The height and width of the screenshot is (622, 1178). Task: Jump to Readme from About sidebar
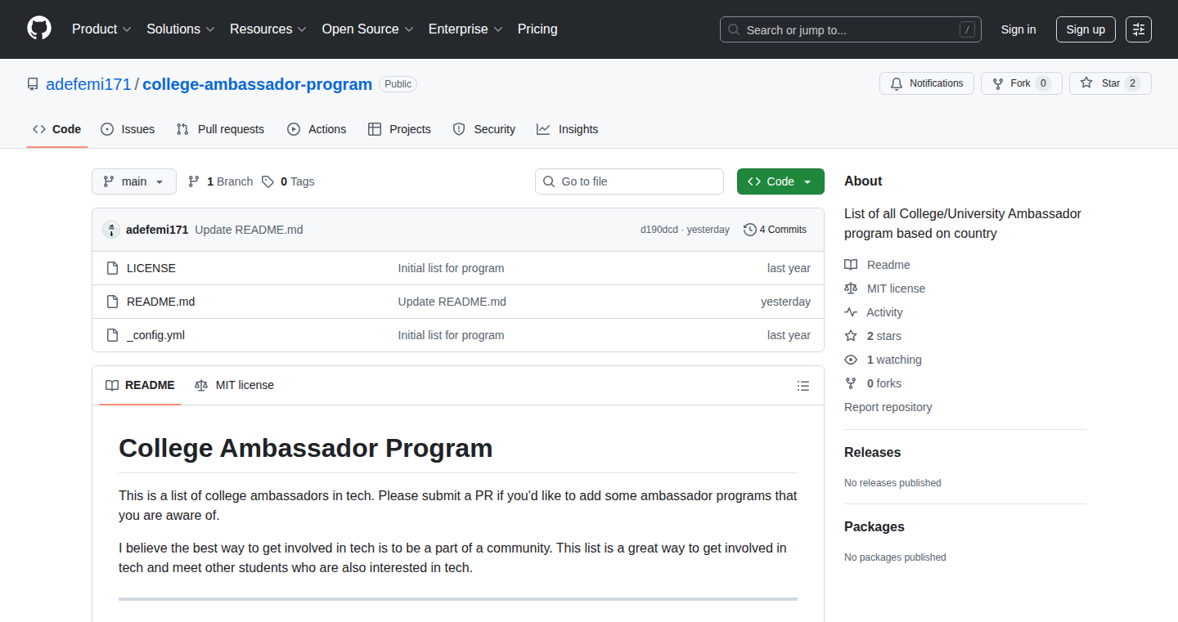coord(878,265)
